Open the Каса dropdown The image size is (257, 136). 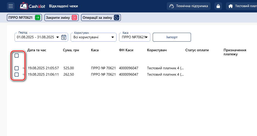click(x=146, y=37)
